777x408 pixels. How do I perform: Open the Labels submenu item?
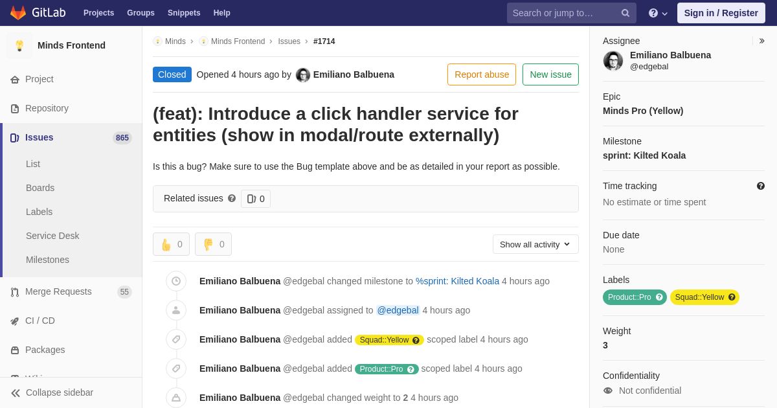point(39,212)
